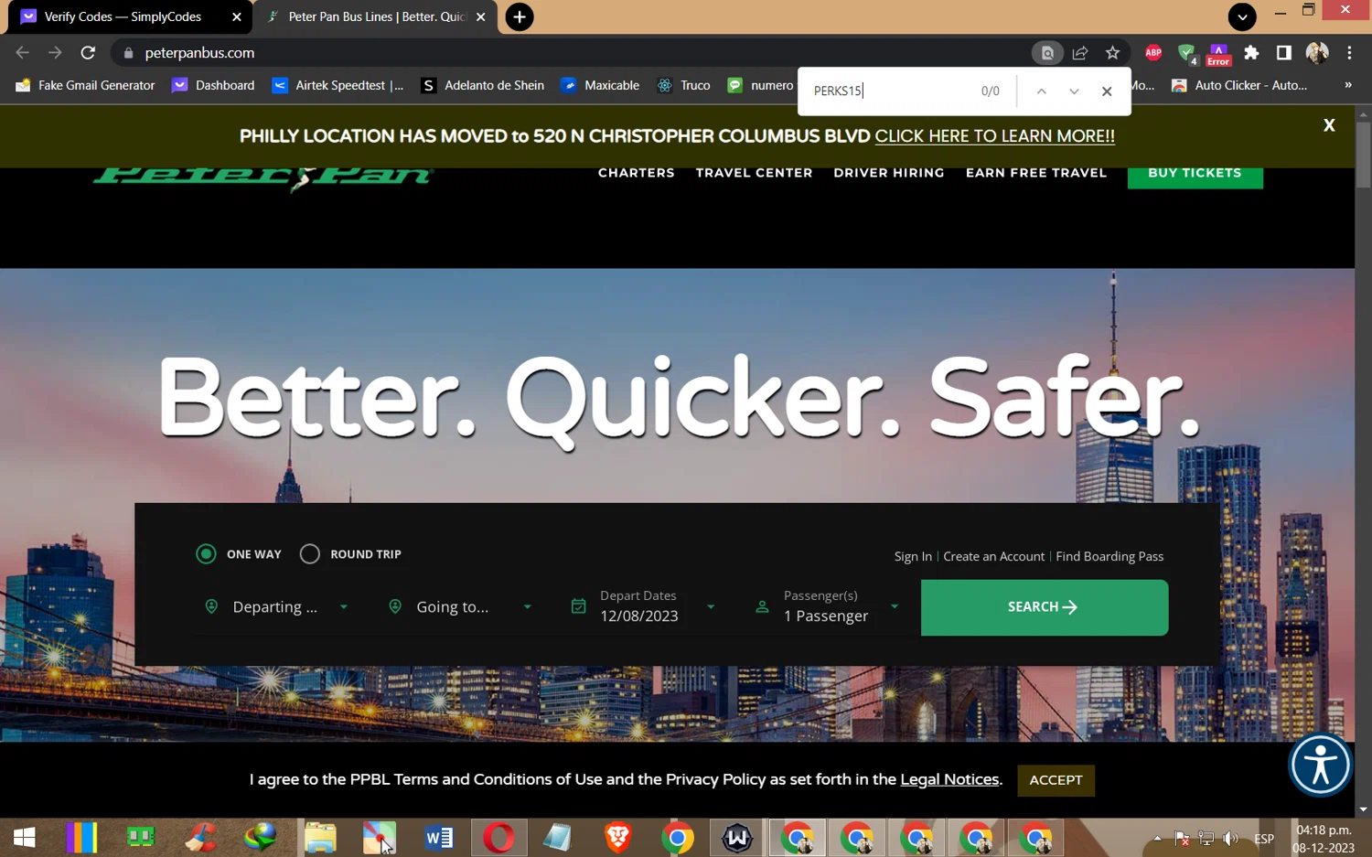
Task: Follow the Click Here to Learn More link
Action: pyautogui.click(x=995, y=136)
